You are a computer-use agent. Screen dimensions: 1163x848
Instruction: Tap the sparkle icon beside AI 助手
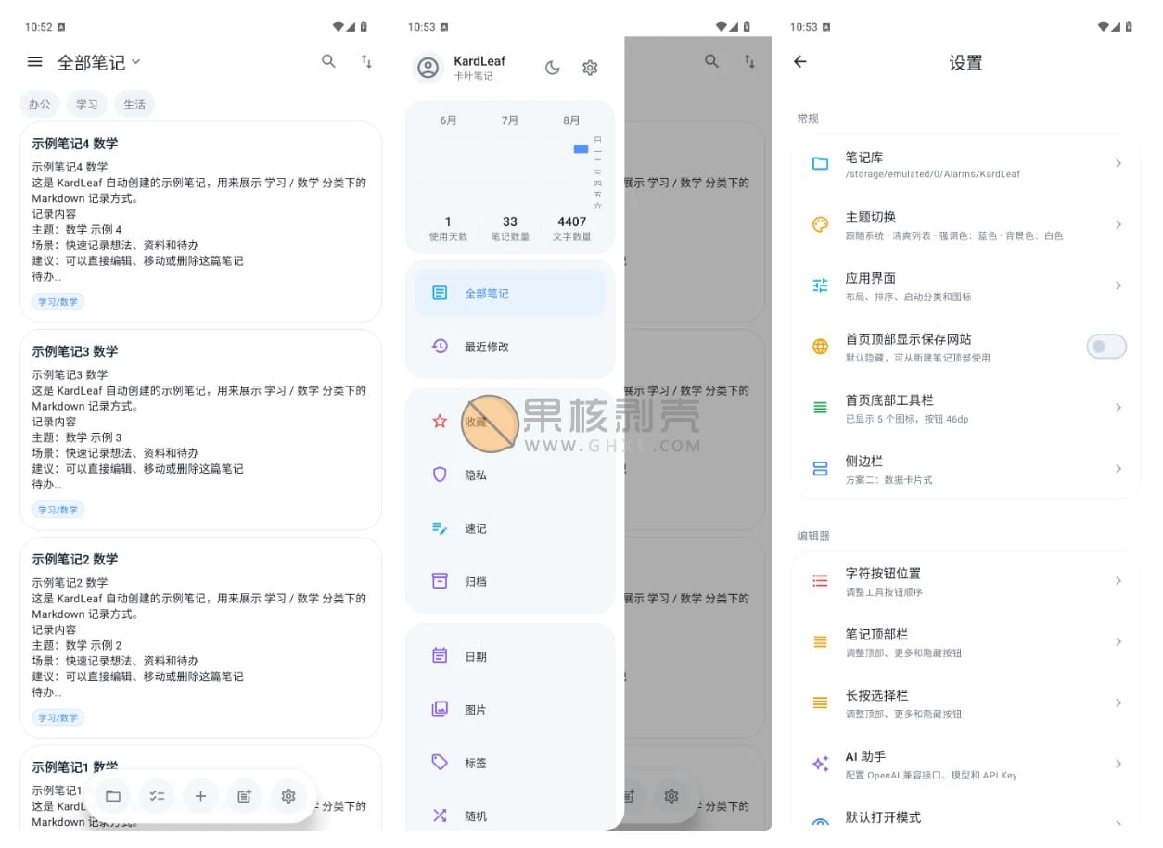coord(820,765)
